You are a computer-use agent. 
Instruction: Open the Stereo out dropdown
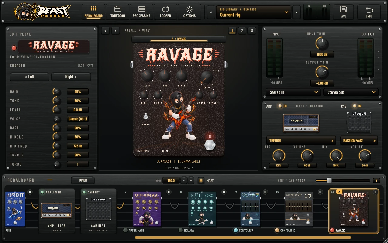[351, 92]
